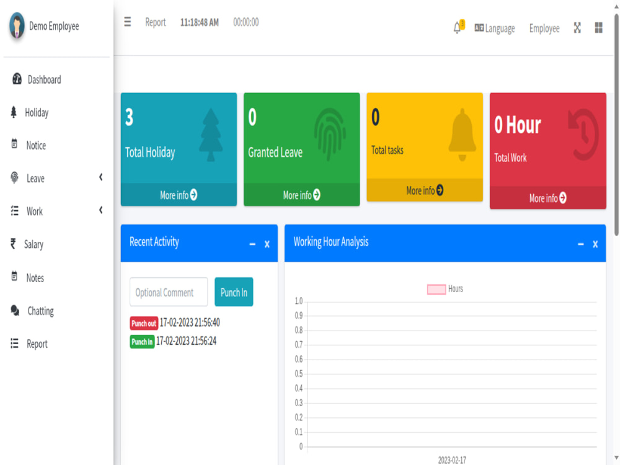Collapse the Recent Activity panel

click(x=252, y=244)
